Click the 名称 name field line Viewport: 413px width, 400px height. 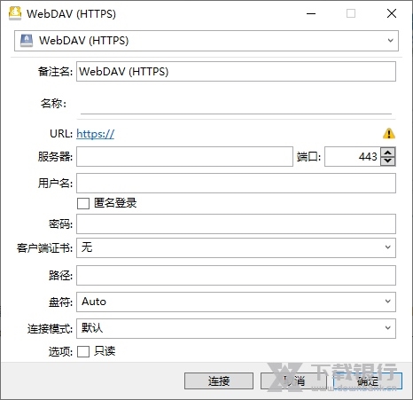236,104
